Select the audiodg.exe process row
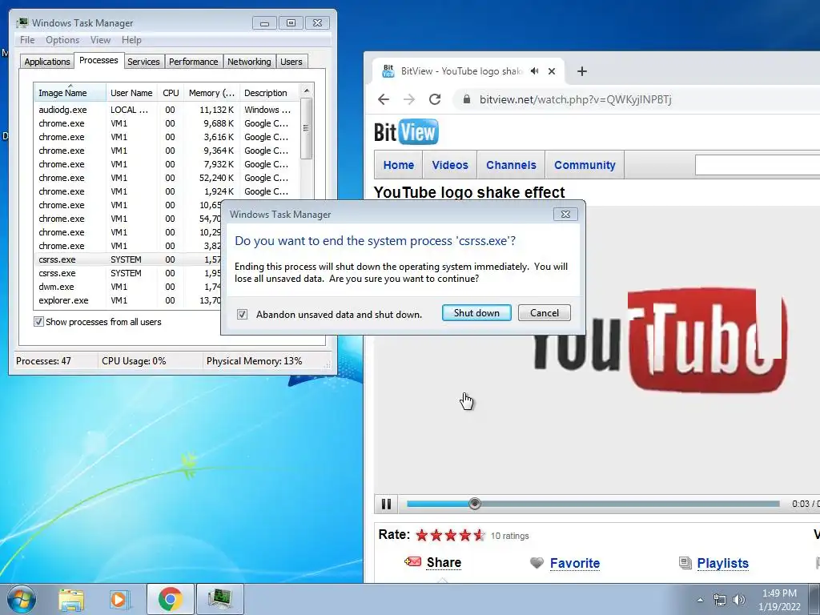Screen dimensions: 820x615 167,110
